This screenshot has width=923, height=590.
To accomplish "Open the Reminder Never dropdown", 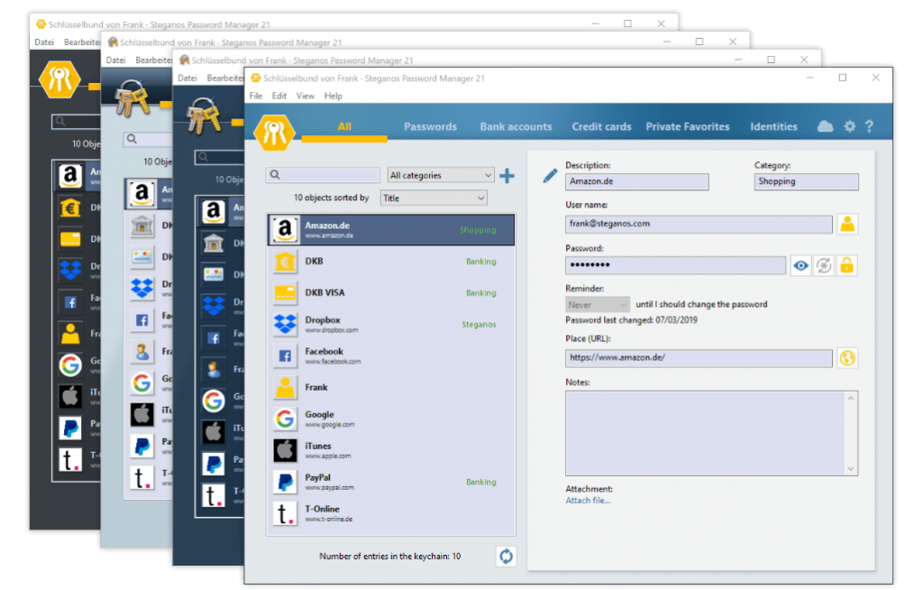I will pyautogui.click(x=598, y=305).
